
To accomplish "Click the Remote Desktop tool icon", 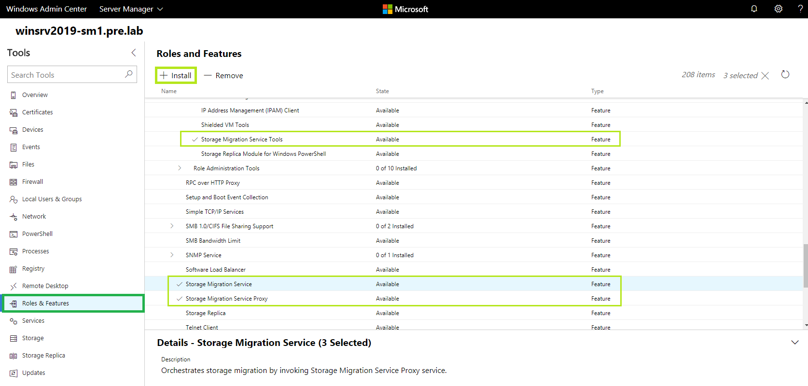I will pyautogui.click(x=14, y=286).
